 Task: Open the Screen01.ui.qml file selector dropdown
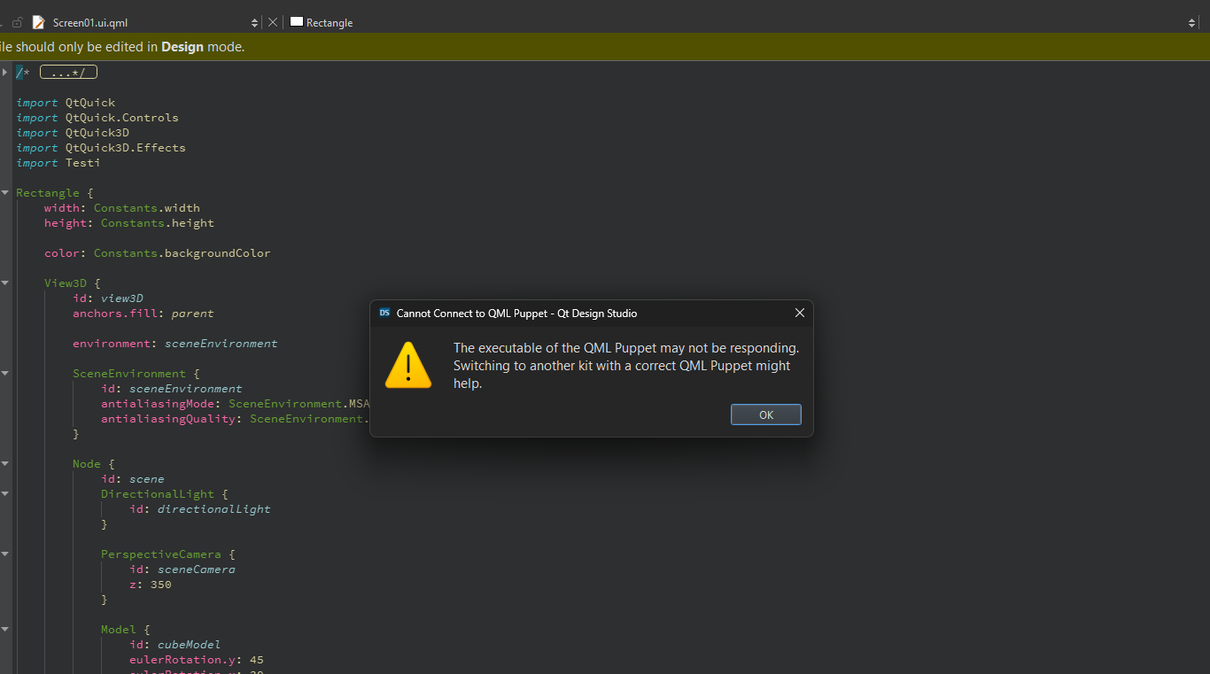pyautogui.click(x=255, y=22)
